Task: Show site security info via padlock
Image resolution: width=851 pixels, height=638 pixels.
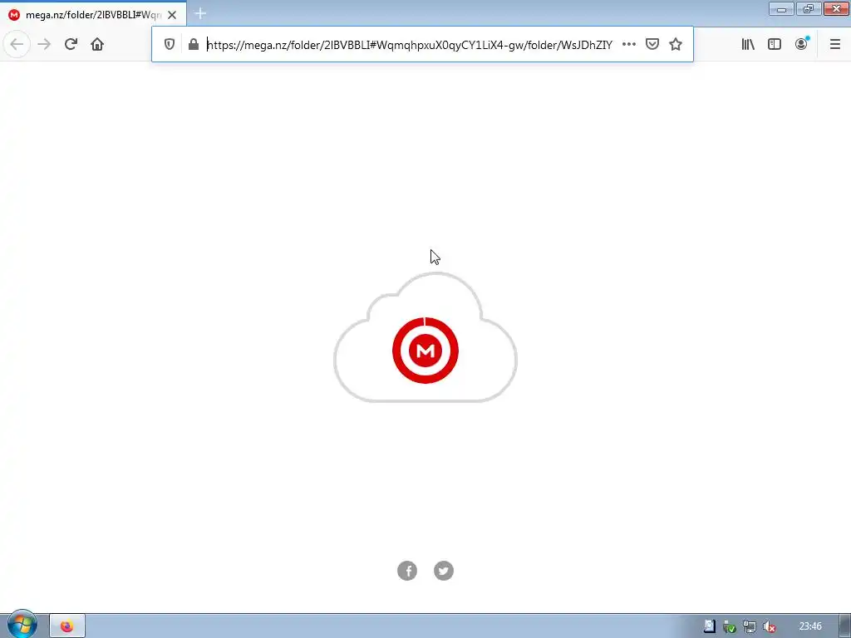Action: (193, 45)
